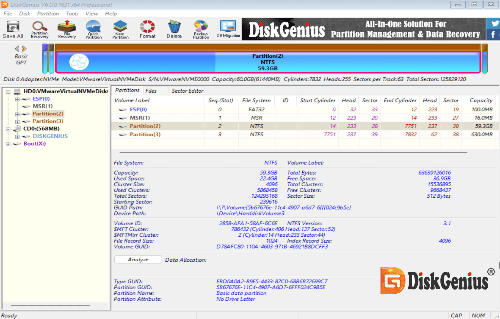Click the HD0 hard disk icon in the tree
Viewport: 500px width, 319px height.
click(17, 91)
